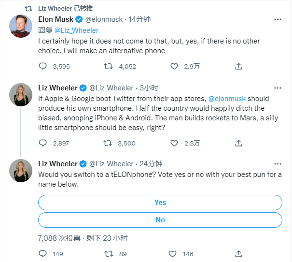Like Elon Musk's tweet

click(x=173, y=66)
